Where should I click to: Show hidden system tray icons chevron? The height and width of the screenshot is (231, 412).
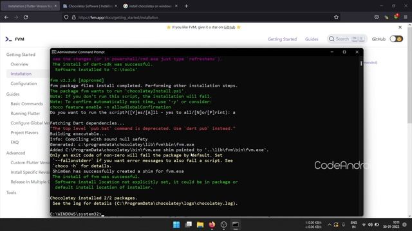click(329, 225)
